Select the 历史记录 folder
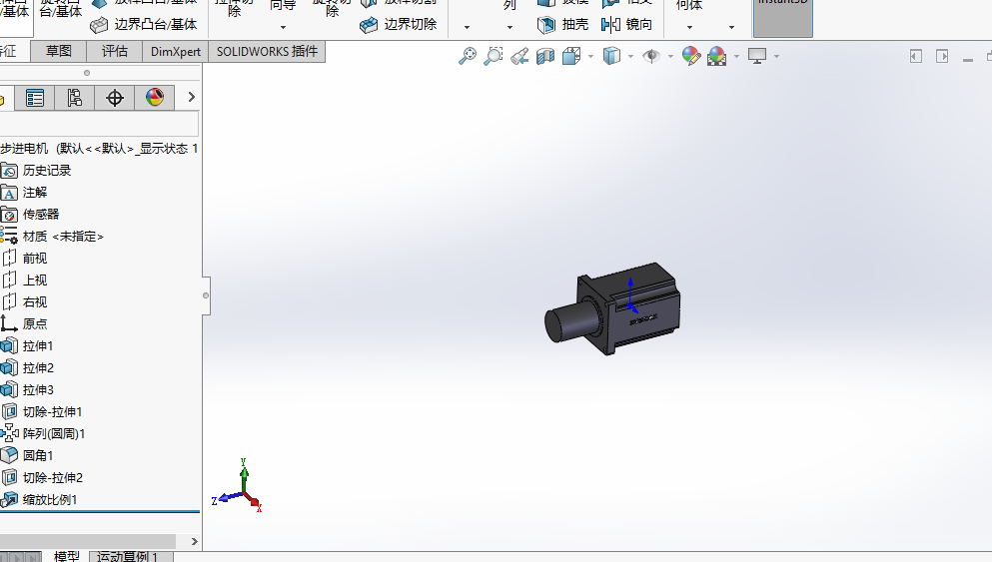The height and width of the screenshot is (562, 992). (36, 171)
